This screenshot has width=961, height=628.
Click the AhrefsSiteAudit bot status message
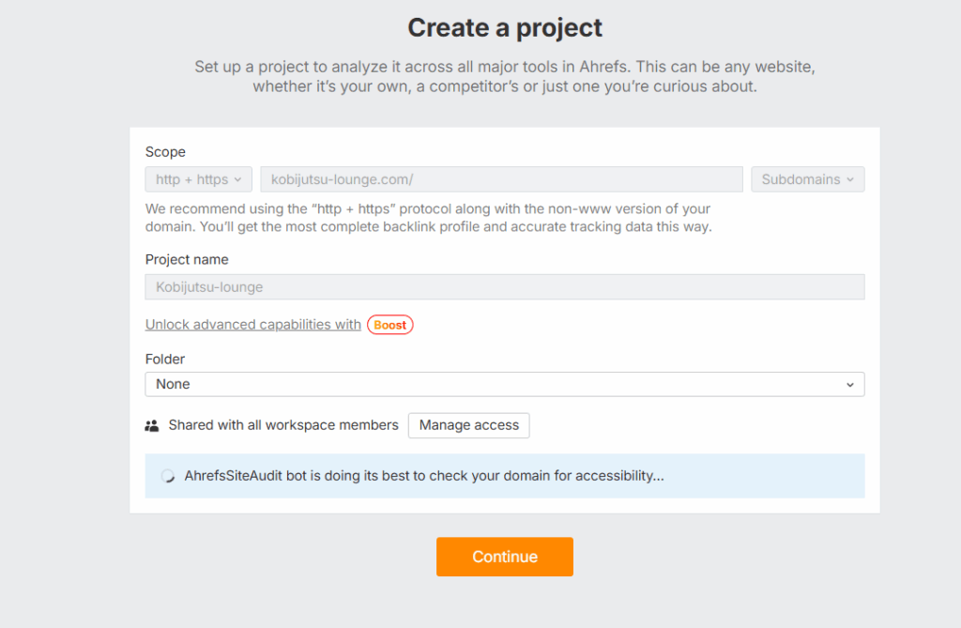click(x=424, y=476)
